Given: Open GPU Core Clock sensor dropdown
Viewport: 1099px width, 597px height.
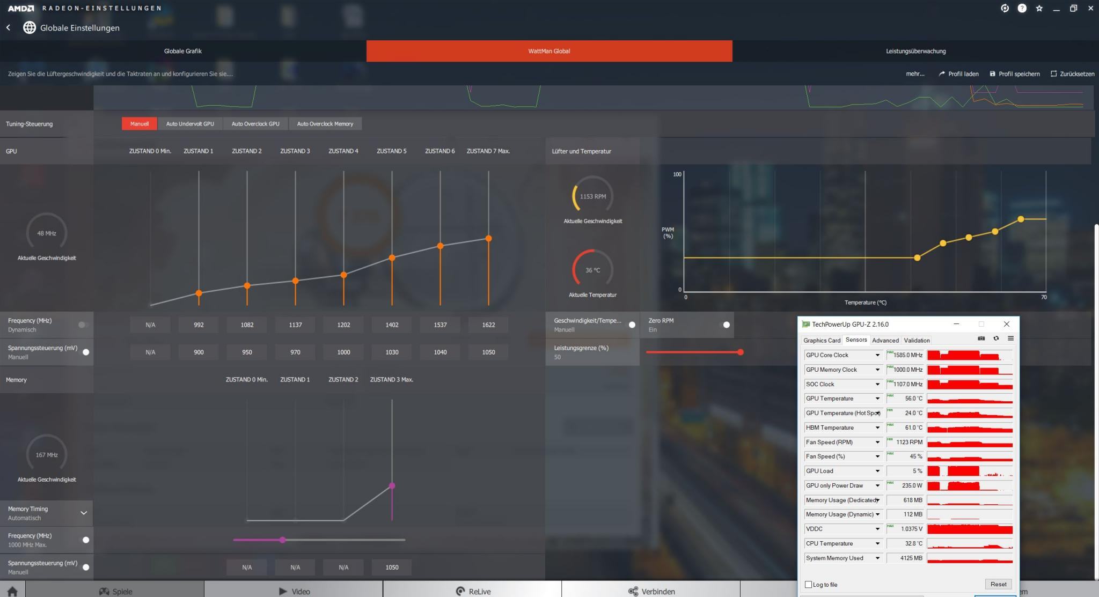Looking at the screenshot, I should pyautogui.click(x=877, y=355).
